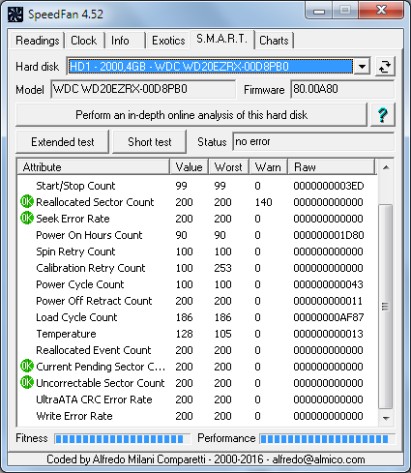
Task: Select the UltraATA CRC Error Rate row
Action: click(x=196, y=399)
